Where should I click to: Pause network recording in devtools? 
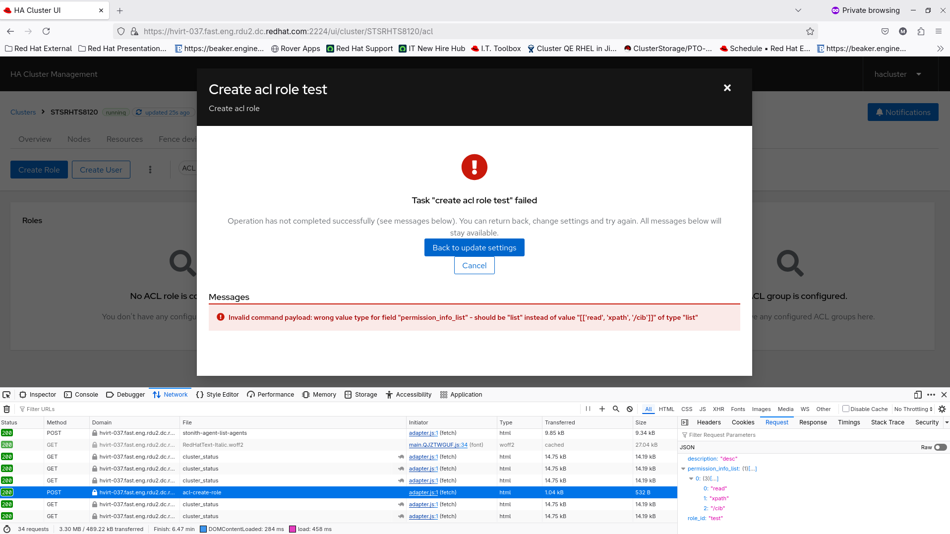click(x=588, y=409)
